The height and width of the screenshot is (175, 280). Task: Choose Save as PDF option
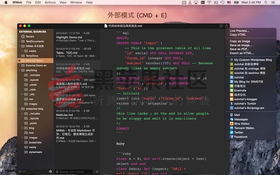point(239,49)
